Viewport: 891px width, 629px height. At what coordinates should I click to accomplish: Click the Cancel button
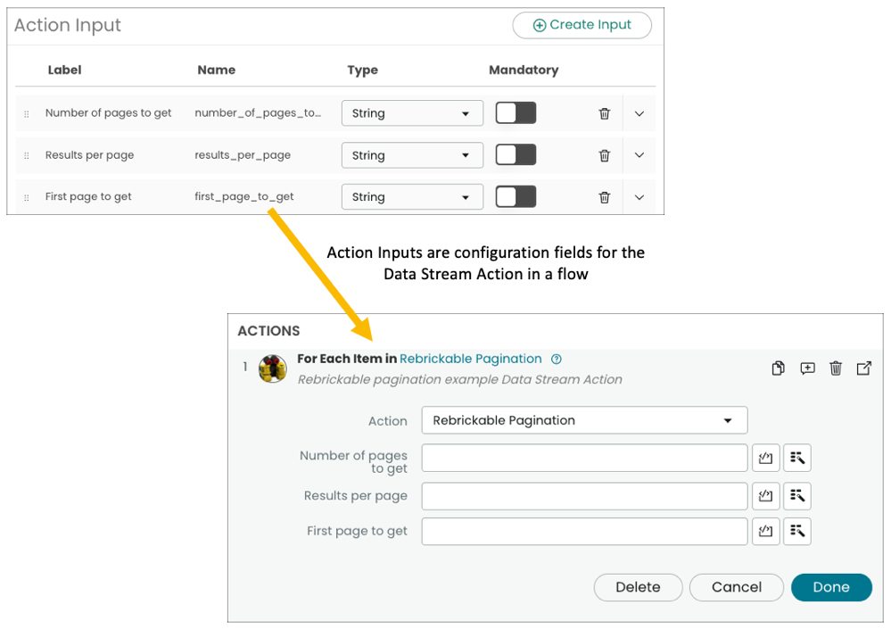736,587
